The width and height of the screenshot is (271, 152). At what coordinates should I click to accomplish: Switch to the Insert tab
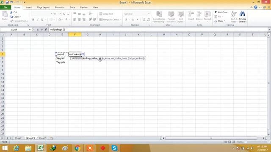point(29,8)
